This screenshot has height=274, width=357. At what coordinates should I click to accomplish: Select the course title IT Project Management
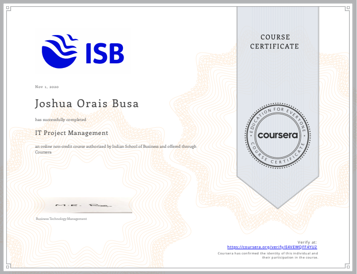(72, 133)
